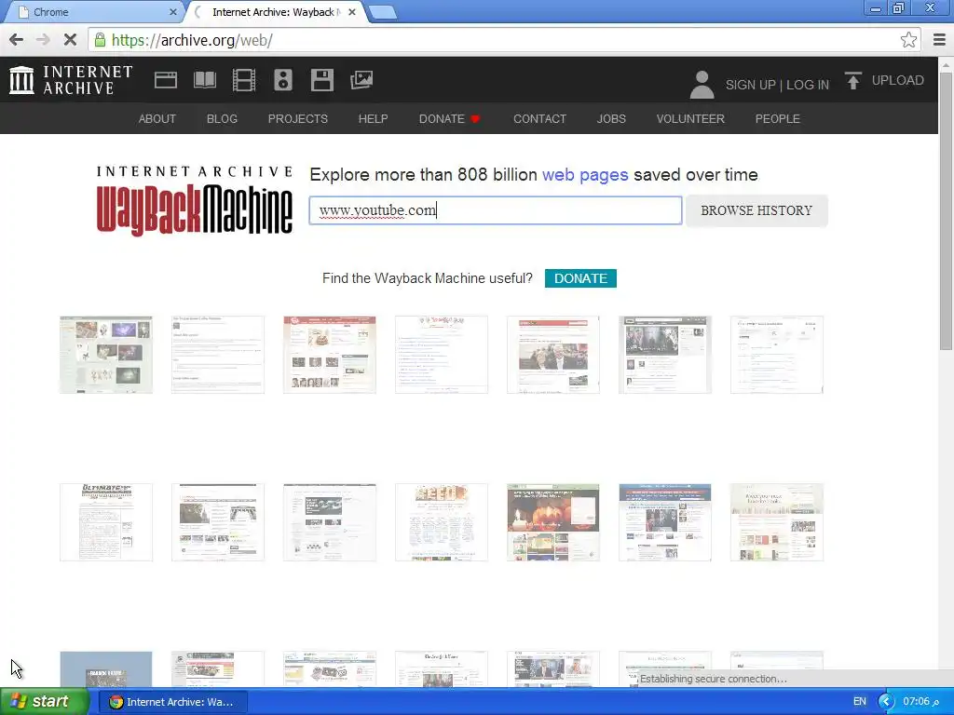Screen dimensions: 954x715
Task: Click DONATE in the navigation bar
Action: 449,118
